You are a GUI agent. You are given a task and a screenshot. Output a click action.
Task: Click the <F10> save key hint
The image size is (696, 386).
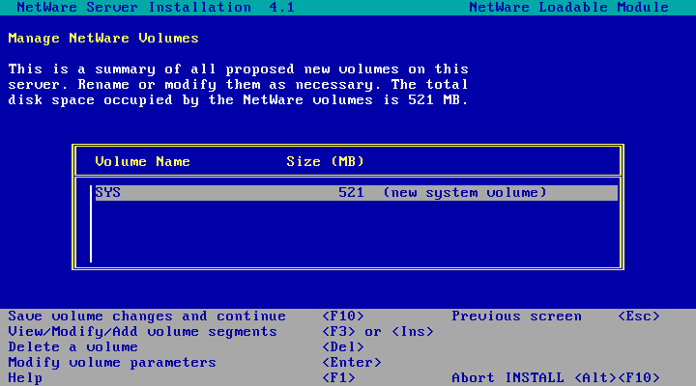click(x=343, y=317)
